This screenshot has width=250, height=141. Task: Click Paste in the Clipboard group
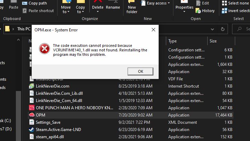pyautogui.click(x=13, y=7)
